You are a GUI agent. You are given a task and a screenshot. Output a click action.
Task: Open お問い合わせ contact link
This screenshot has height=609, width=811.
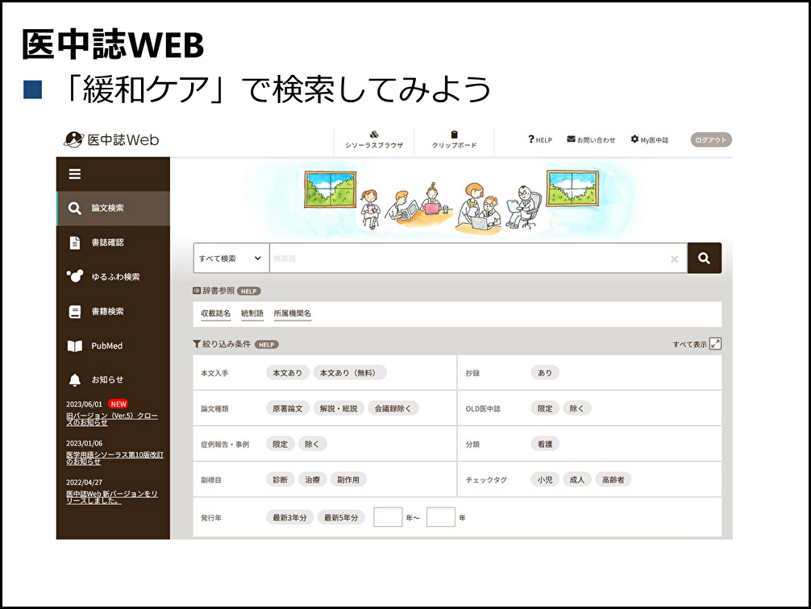(x=591, y=139)
